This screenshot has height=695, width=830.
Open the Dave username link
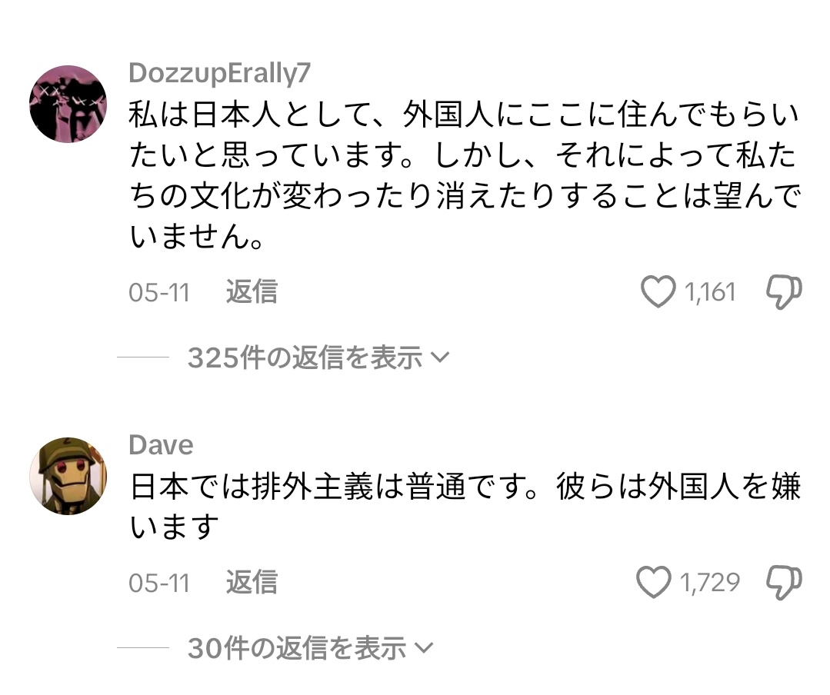[161, 445]
